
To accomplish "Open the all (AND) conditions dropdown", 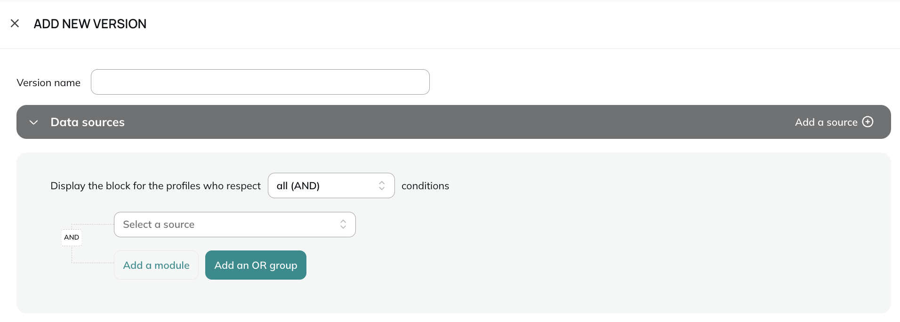I will [331, 185].
